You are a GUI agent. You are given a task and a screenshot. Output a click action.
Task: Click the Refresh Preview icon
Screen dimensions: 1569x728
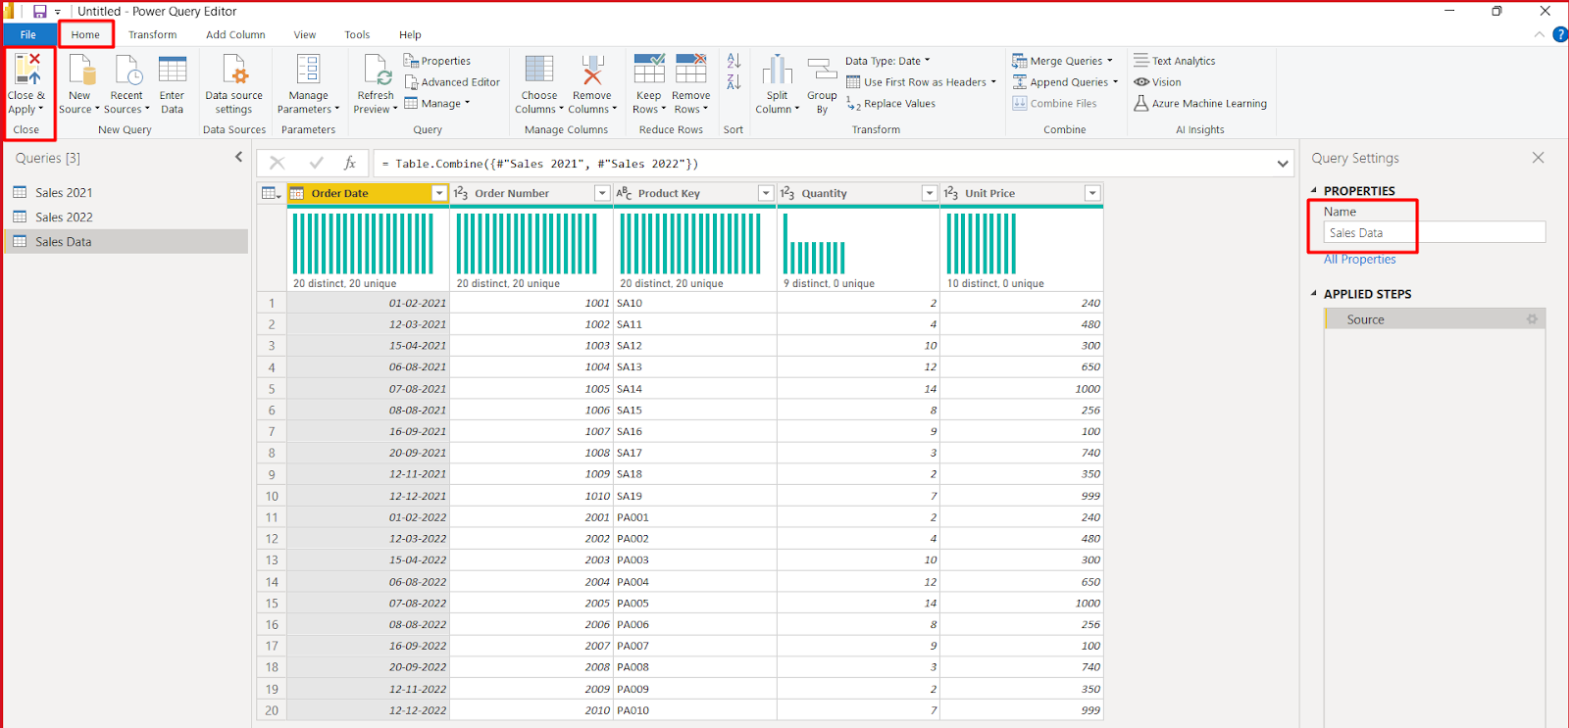376,72
